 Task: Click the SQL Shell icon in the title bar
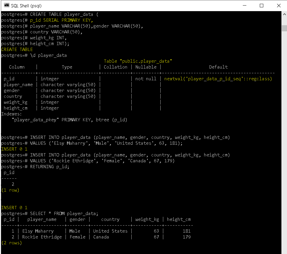(x=6, y=5)
